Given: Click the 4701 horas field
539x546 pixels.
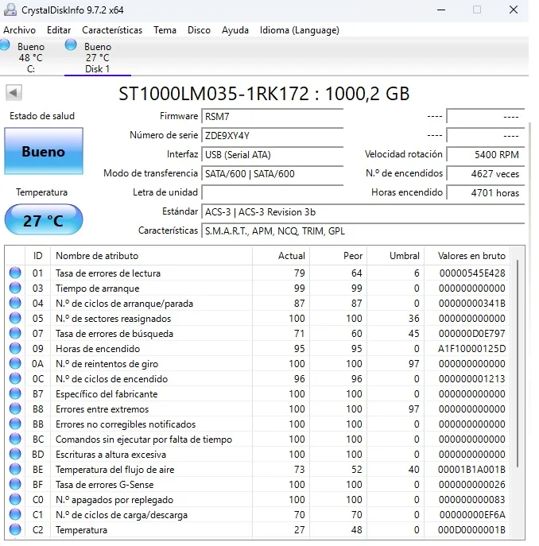Looking at the screenshot, I should coord(486,192).
